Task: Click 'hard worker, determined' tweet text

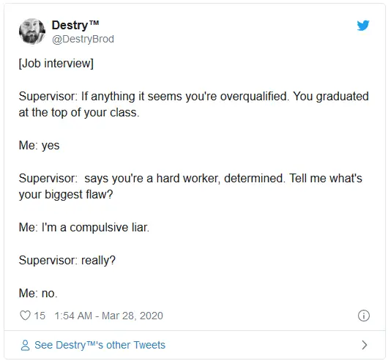Action: tap(220, 178)
